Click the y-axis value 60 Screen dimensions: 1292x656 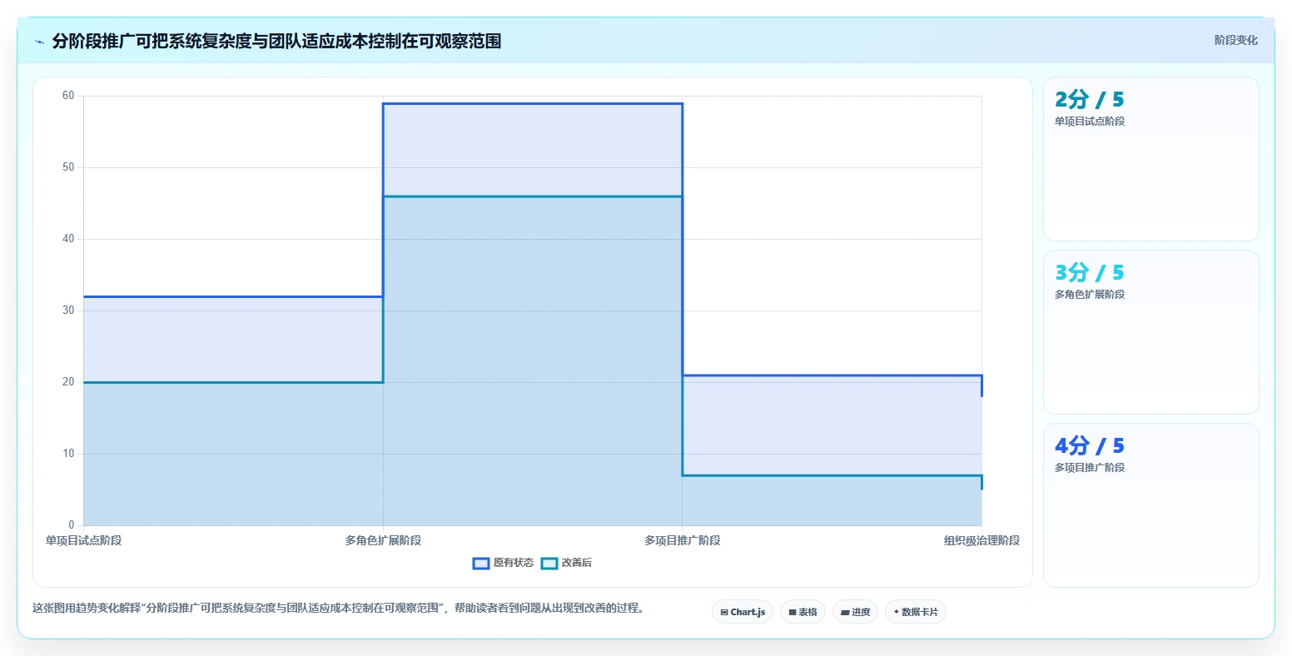click(x=68, y=96)
